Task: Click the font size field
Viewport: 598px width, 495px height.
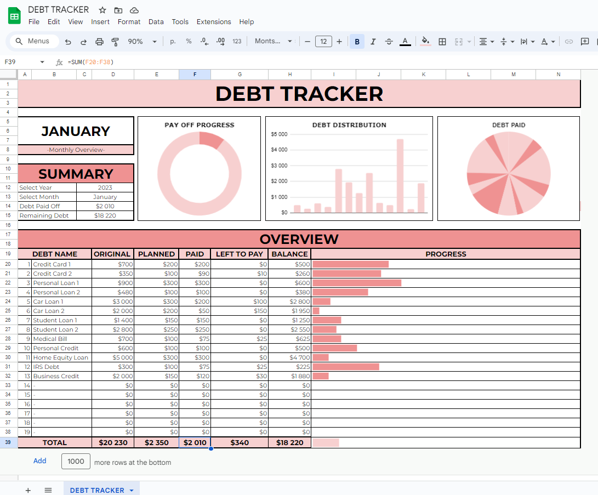Action: tap(323, 41)
